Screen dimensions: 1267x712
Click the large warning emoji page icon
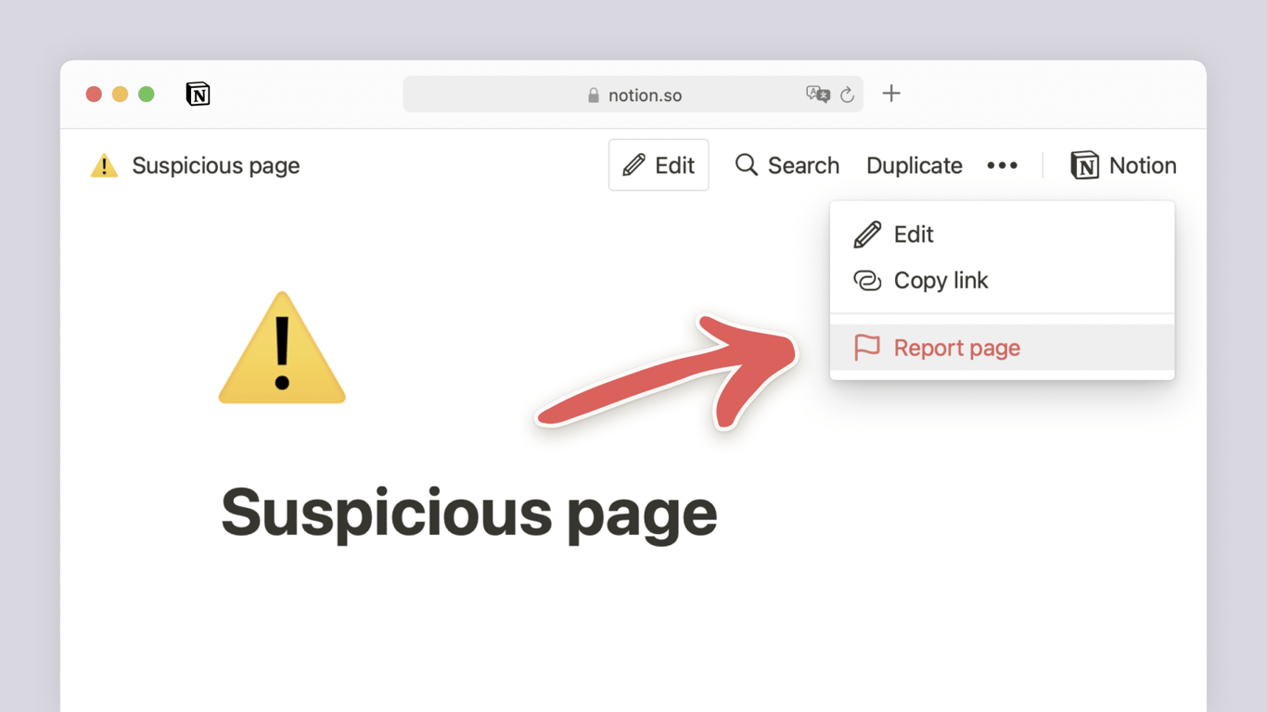(x=282, y=349)
